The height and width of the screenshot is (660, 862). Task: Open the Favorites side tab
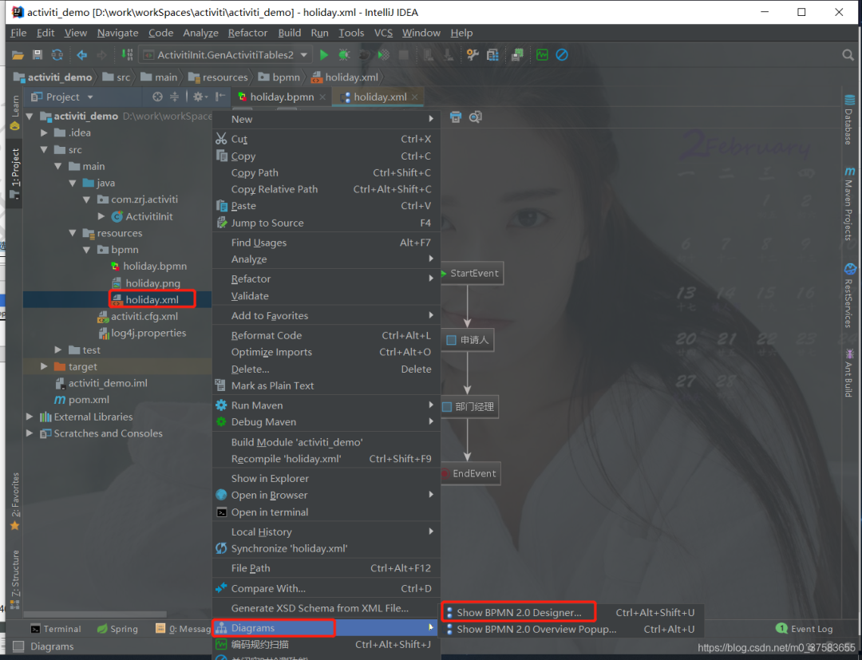pyautogui.click(x=15, y=501)
